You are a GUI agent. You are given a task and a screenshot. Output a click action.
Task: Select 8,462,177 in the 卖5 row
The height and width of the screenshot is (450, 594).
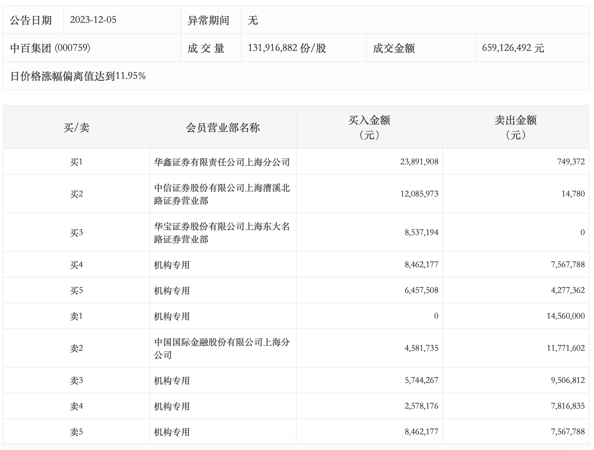421,432
